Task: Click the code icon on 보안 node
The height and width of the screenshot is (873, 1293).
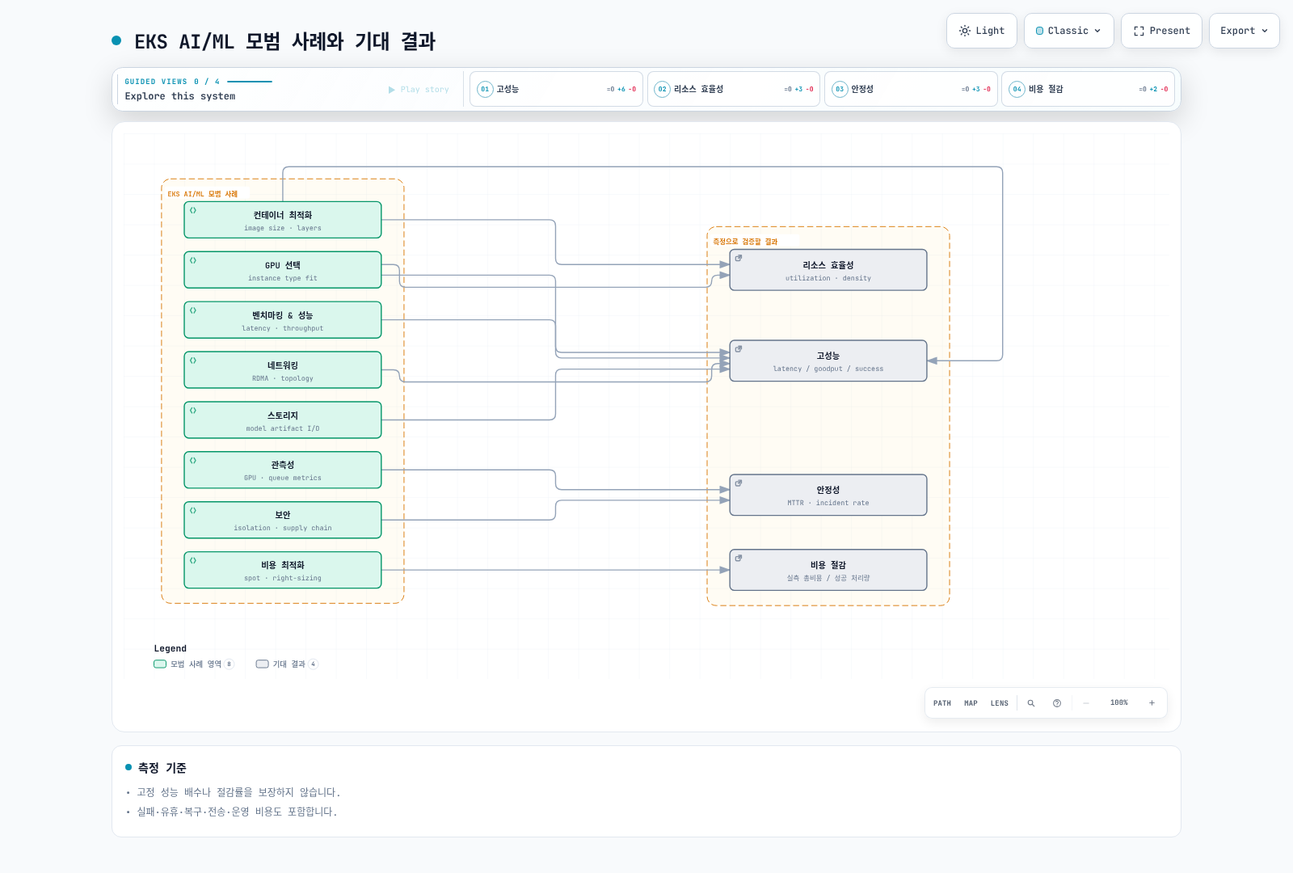Action: click(x=193, y=510)
